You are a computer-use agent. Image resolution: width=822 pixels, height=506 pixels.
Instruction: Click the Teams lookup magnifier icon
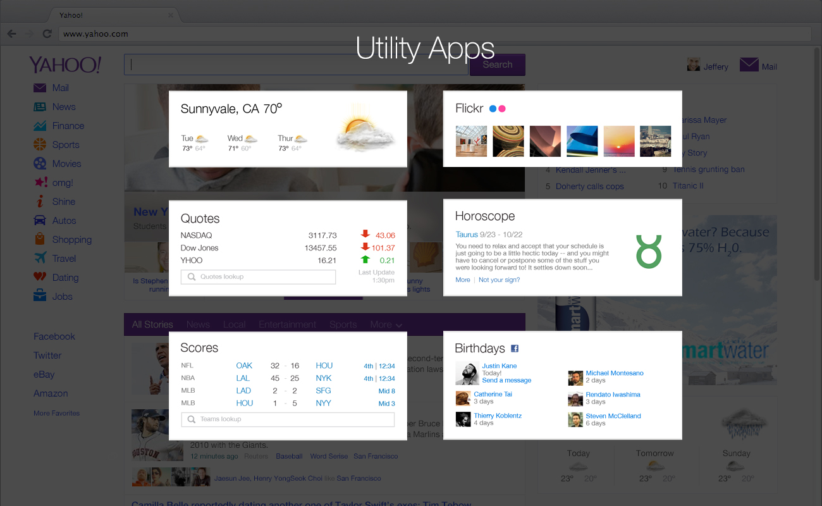point(191,419)
